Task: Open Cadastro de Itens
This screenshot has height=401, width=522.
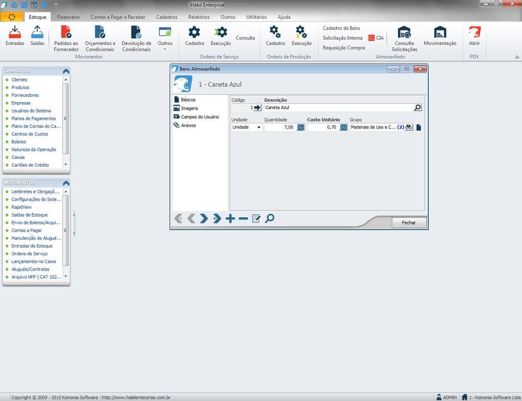Action: click(341, 29)
